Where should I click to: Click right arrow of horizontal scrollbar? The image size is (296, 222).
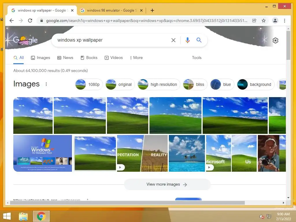(283, 203)
